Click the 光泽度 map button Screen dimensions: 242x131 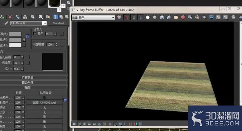(28, 63)
